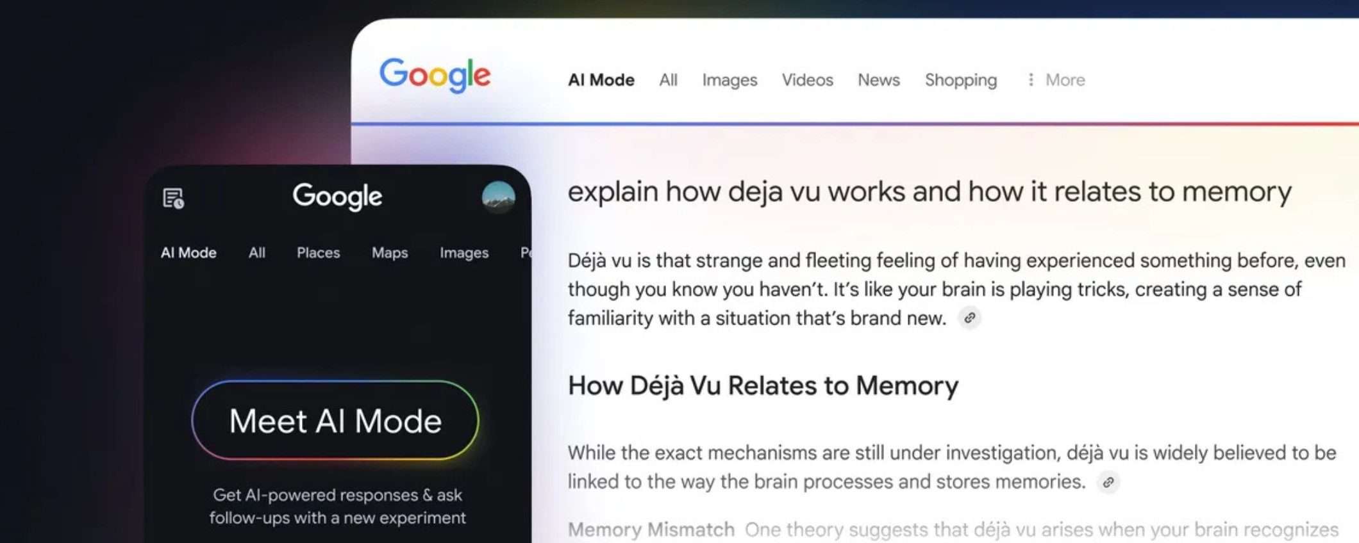Click the colorful desktop Google logo
Image resolution: width=1359 pixels, height=543 pixels.
tap(435, 76)
